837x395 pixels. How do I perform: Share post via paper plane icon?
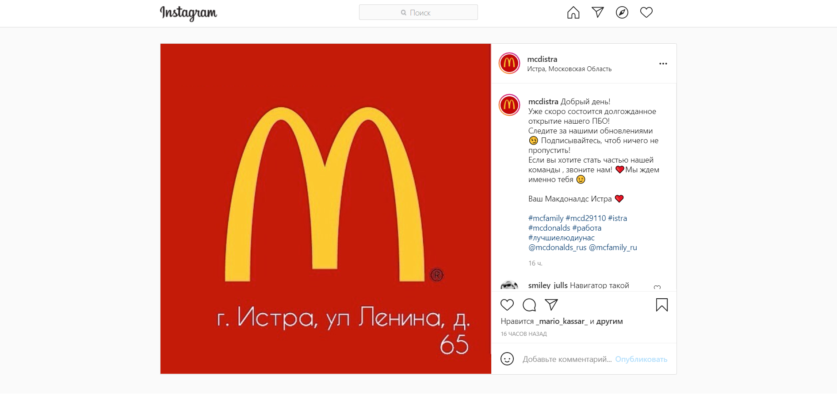(x=551, y=304)
